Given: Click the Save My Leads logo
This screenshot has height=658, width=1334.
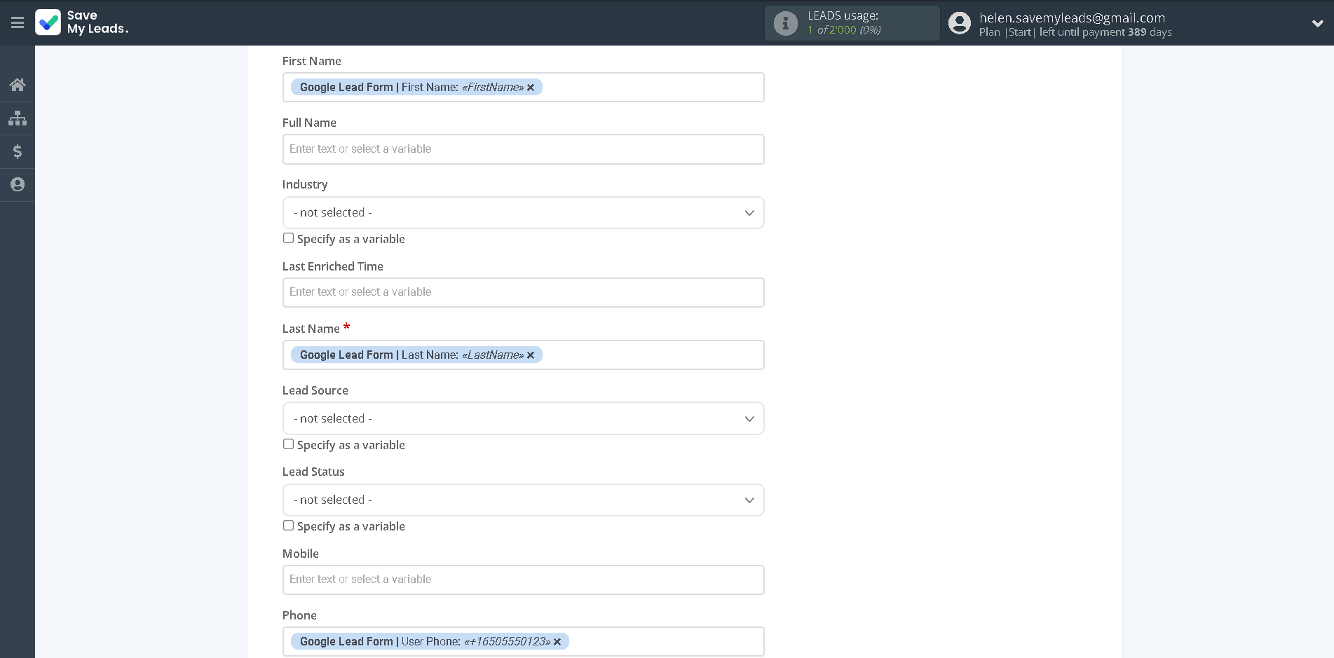Looking at the screenshot, I should point(82,22).
